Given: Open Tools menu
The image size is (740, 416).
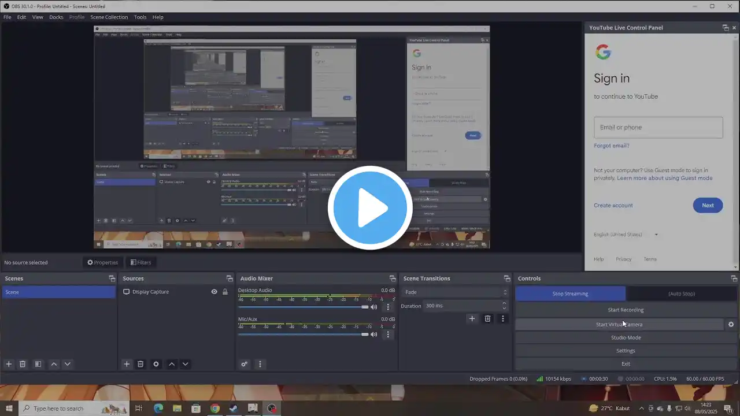Looking at the screenshot, I should 140,17.
